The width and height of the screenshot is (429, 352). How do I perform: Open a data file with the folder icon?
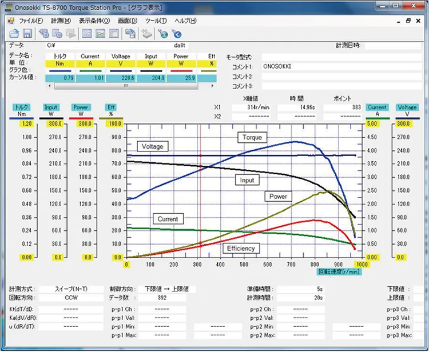click(x=14, y=34)
